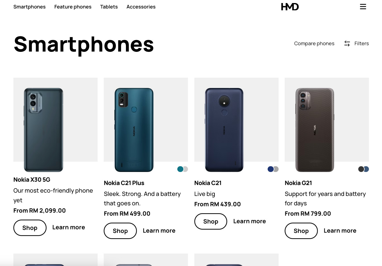Expand the Filters panel

point(361,43)
